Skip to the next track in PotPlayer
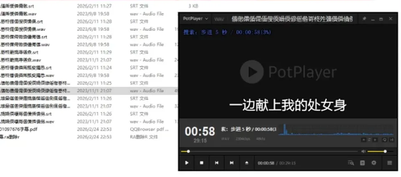Image resolution: width=401 pixels, height=177 pixels. (232, 163)
